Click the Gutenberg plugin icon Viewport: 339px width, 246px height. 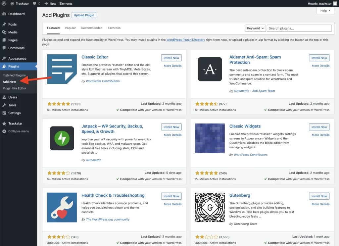(x=210, y=207)
